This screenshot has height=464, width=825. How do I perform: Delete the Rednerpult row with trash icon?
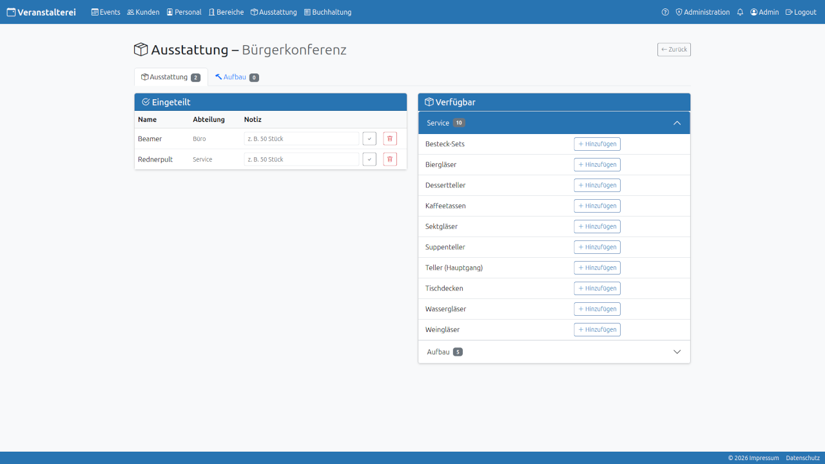point(390,159)
